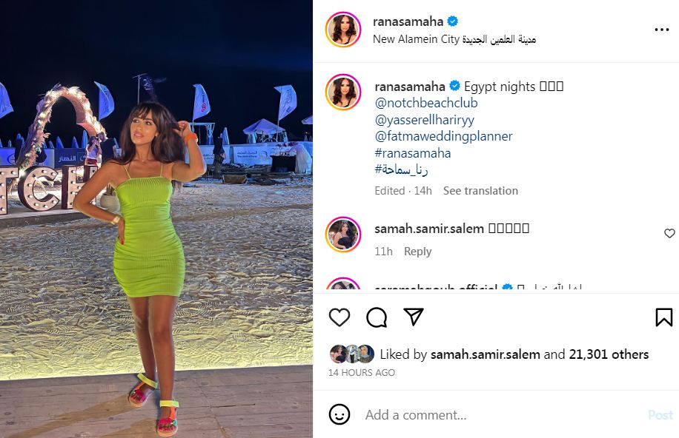Share post with paper plane icon
The height and width of the screenshot is (438, 679).
[x=413, y=317]
